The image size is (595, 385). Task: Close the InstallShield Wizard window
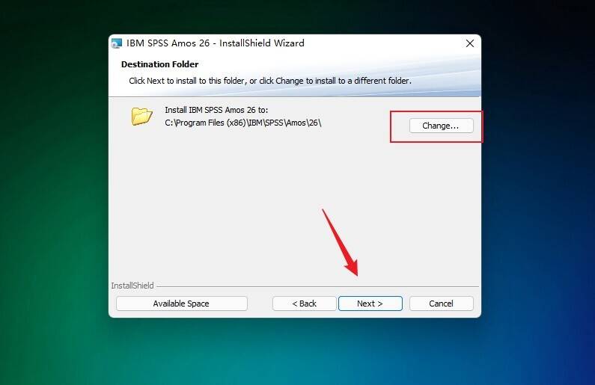click(x=470, y=43)
